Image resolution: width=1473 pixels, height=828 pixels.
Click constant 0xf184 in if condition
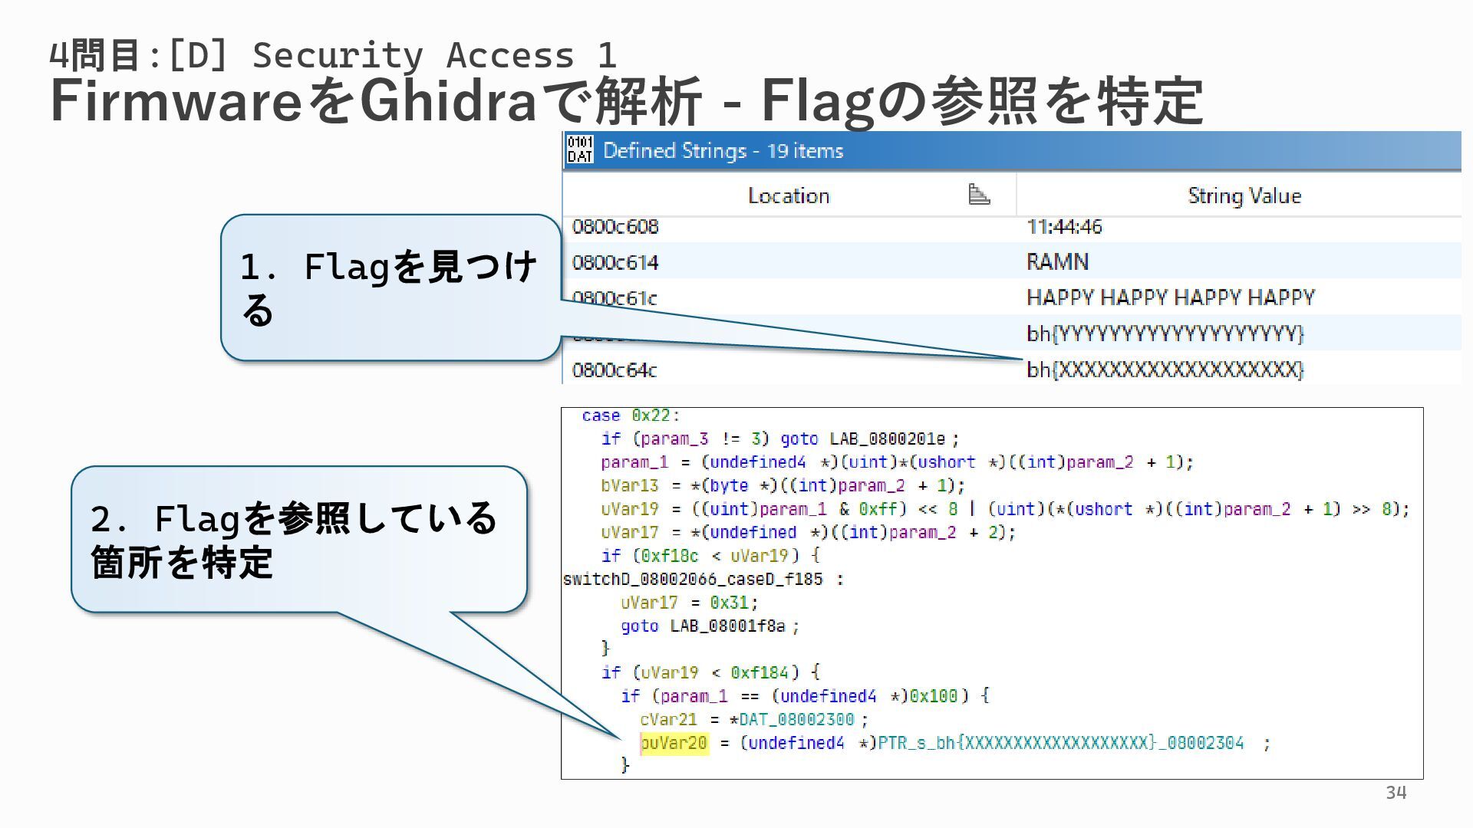[x=760, y=673]
